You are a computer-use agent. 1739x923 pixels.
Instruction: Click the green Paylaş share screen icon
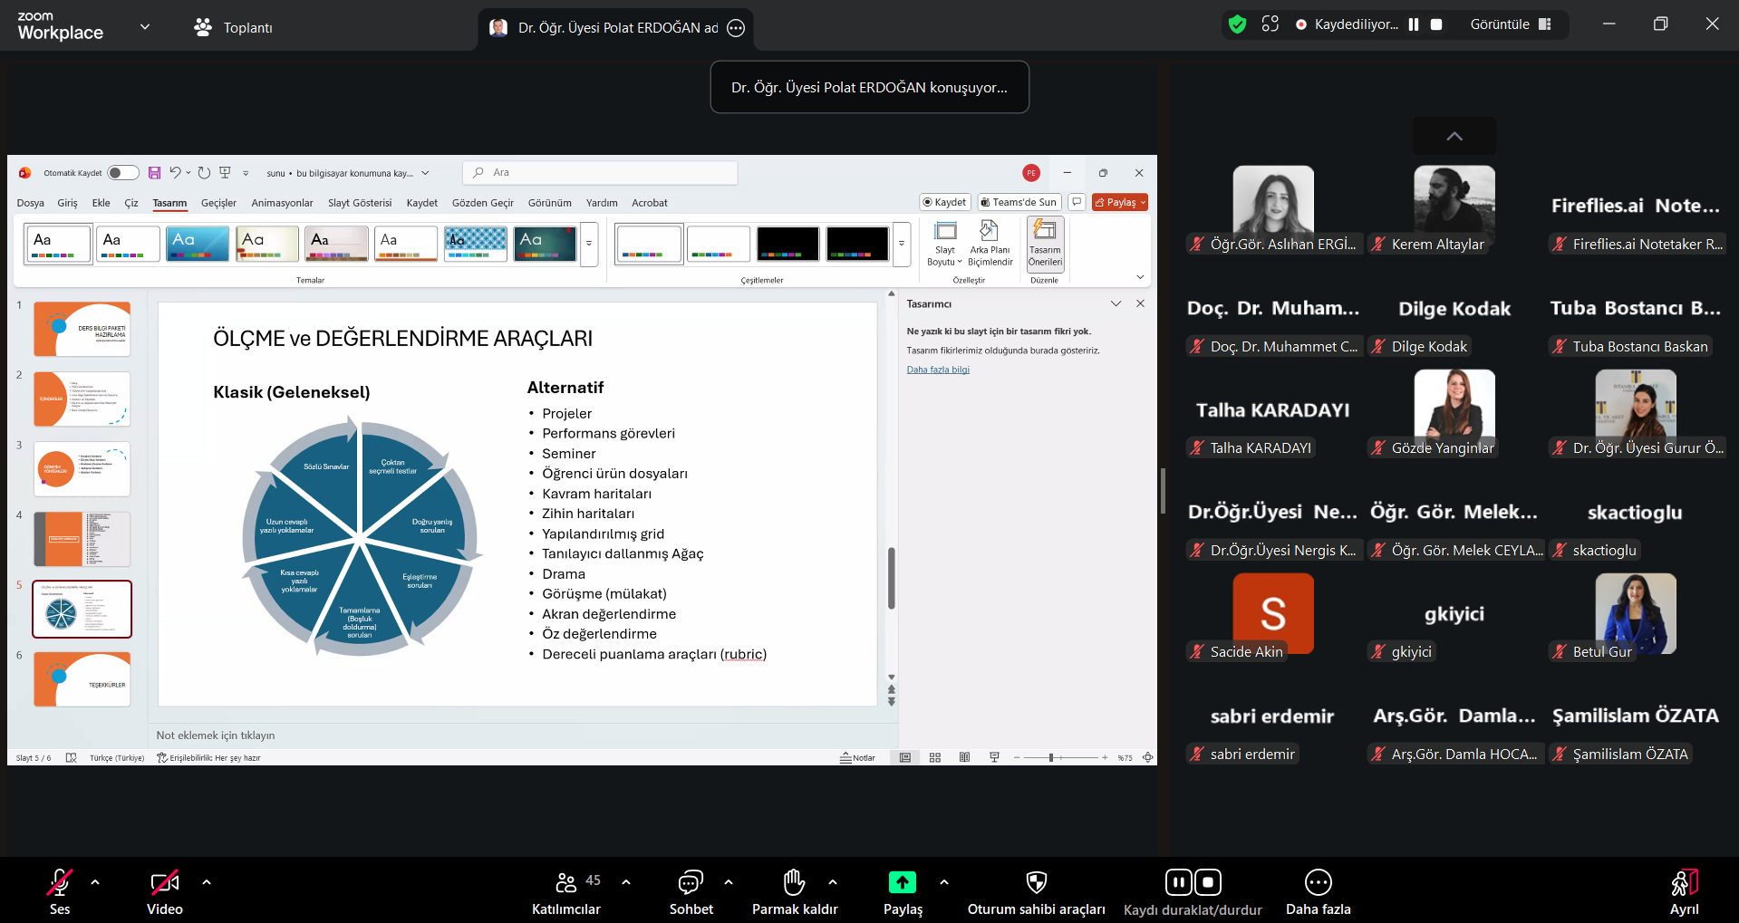point(903,882)
